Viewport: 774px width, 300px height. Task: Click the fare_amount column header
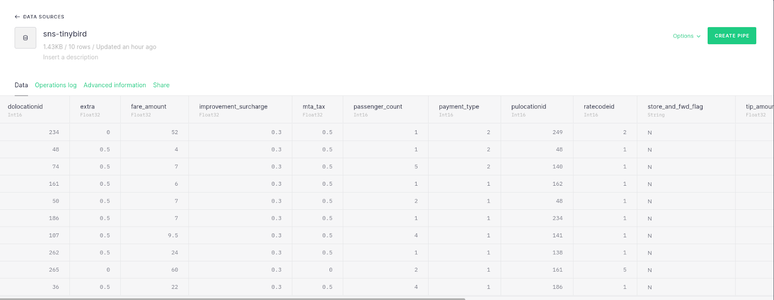click(x=149, y=107)
